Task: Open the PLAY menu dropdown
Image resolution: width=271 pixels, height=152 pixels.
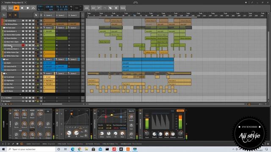Action: click(11, 8)
